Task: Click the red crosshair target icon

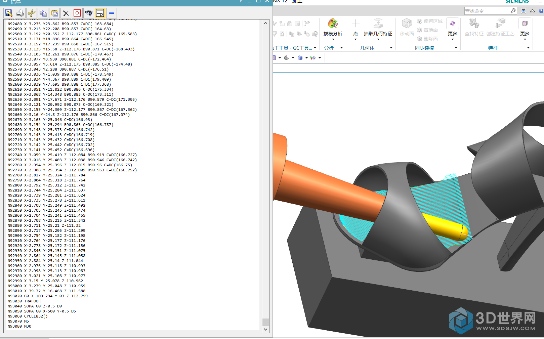Action: [77, 13]
